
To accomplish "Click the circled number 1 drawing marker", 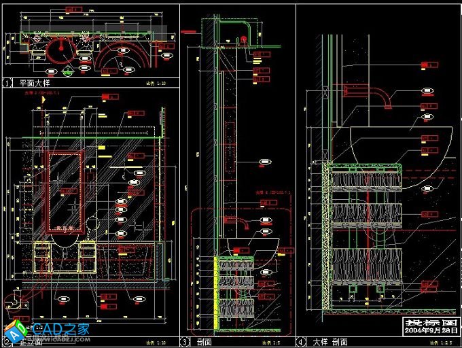I will click(7, 83).
